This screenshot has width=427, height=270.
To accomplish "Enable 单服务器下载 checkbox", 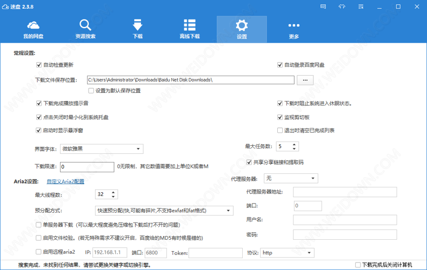I will pyautogui.click(x=39, y=225).
